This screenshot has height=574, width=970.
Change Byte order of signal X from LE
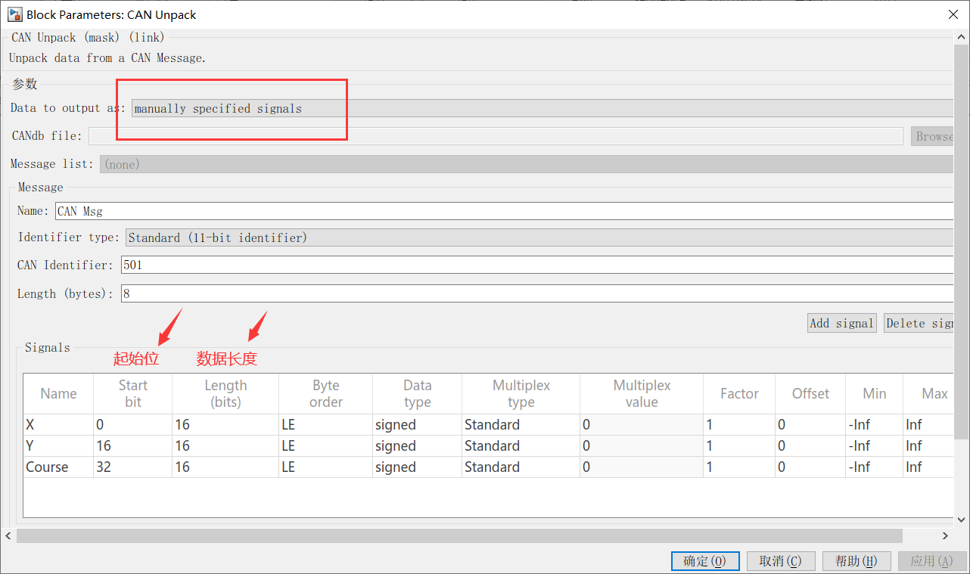click(325, 424)
